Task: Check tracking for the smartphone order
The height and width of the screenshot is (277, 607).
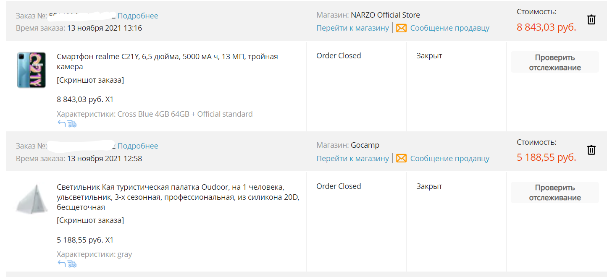Action: (x=555, y=62)
